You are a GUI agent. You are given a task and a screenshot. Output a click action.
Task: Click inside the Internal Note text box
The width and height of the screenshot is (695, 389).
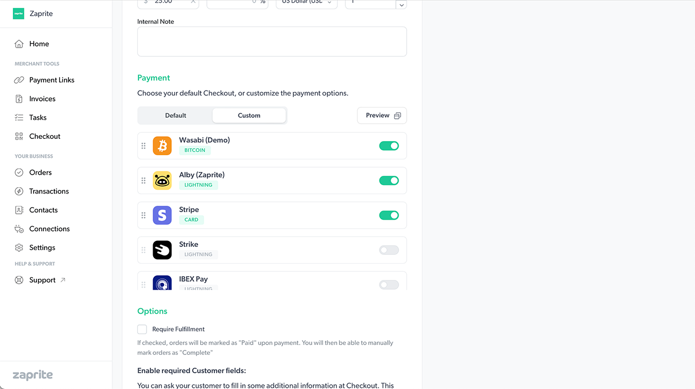click(272, 42)
